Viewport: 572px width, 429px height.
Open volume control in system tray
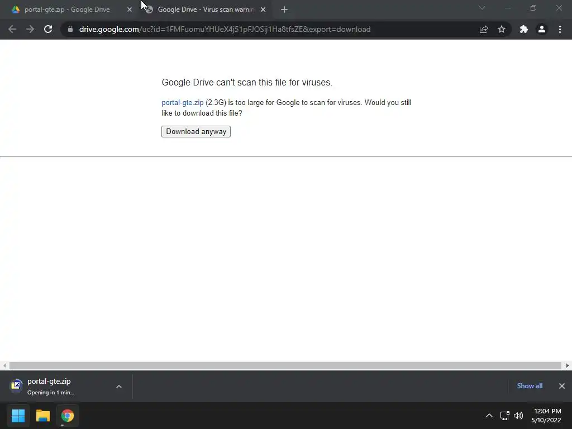click(x=518, y=416)
